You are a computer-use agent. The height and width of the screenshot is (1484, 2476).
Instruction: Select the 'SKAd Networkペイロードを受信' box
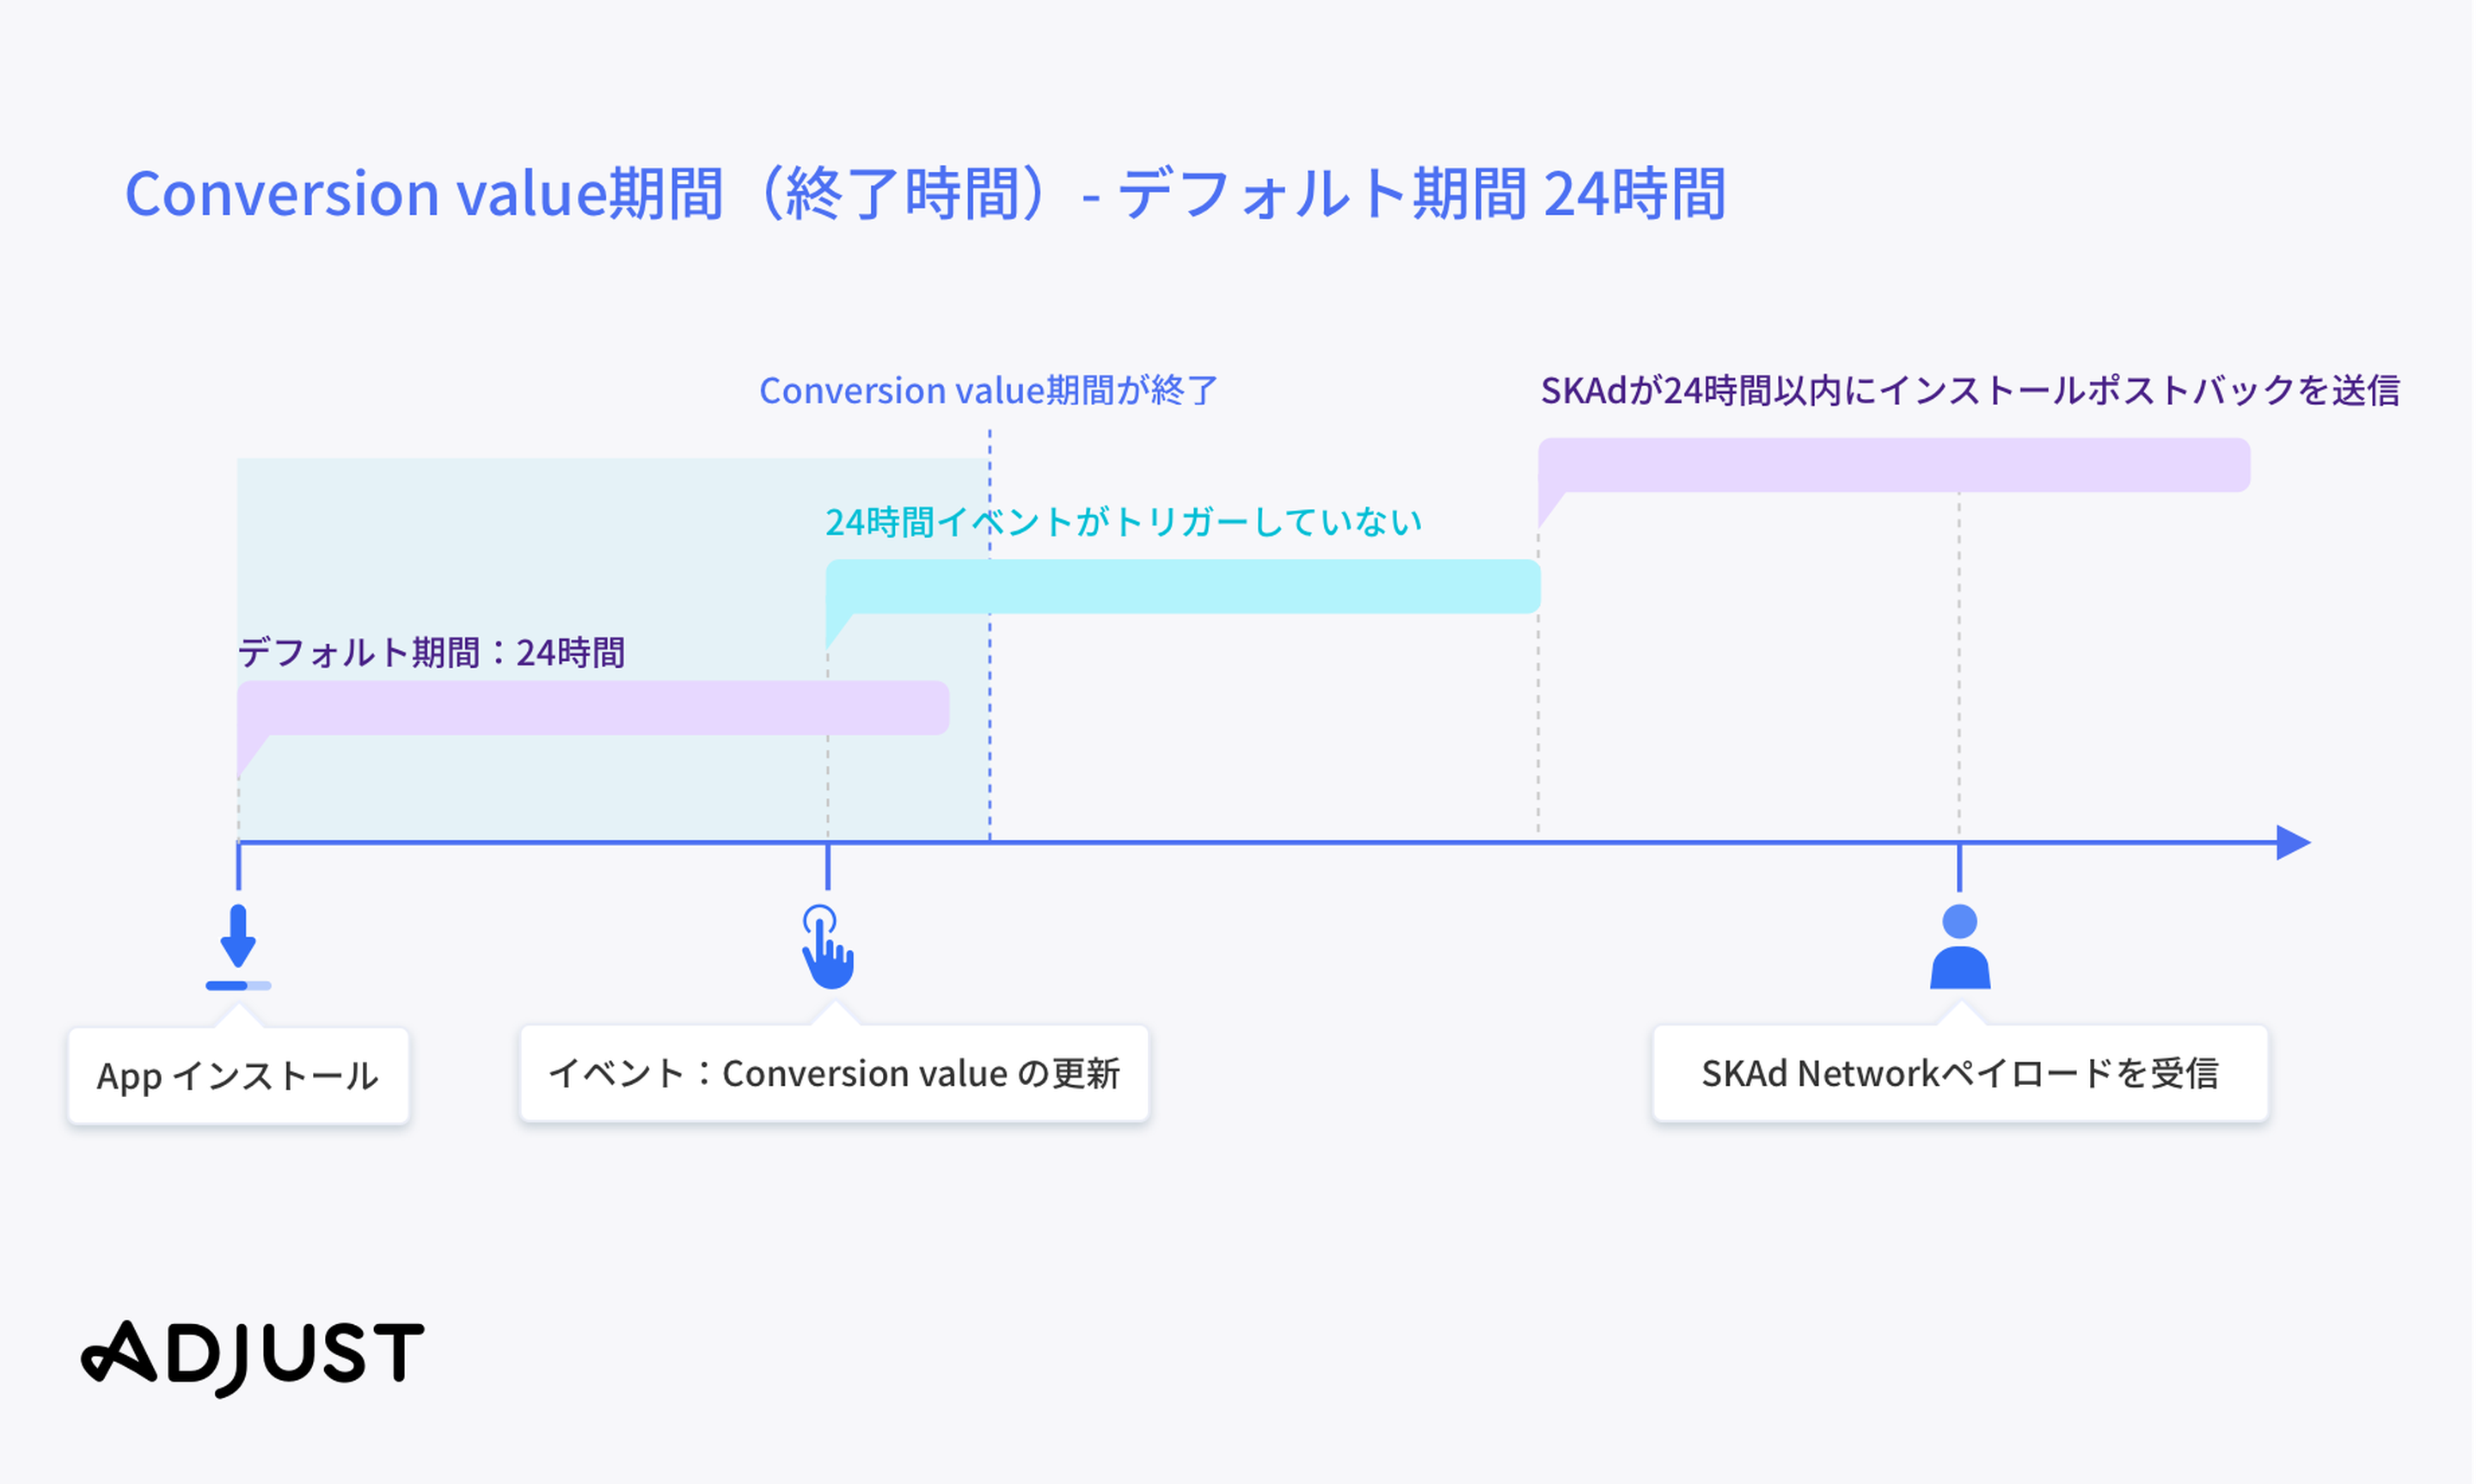tap(1962, 1074)
